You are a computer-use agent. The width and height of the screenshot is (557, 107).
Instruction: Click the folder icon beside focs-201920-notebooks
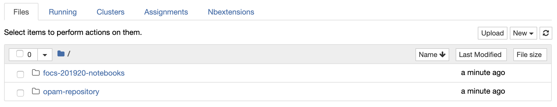point(36,72)
